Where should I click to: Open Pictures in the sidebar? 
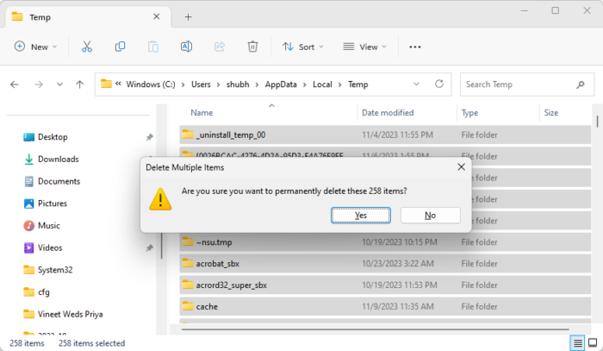pyautogui.click(x=53, y=204)
